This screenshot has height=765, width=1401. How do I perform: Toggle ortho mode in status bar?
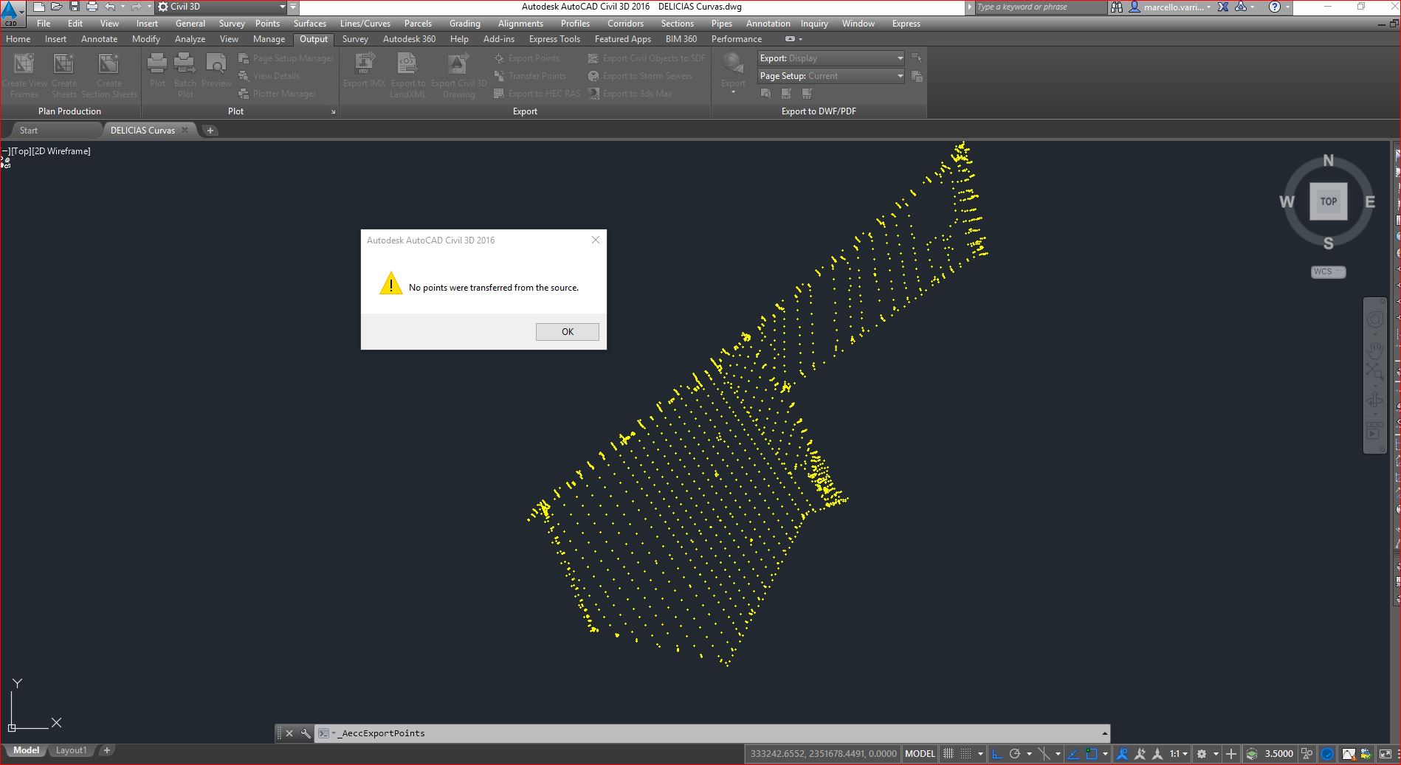(x=997, y=753)
